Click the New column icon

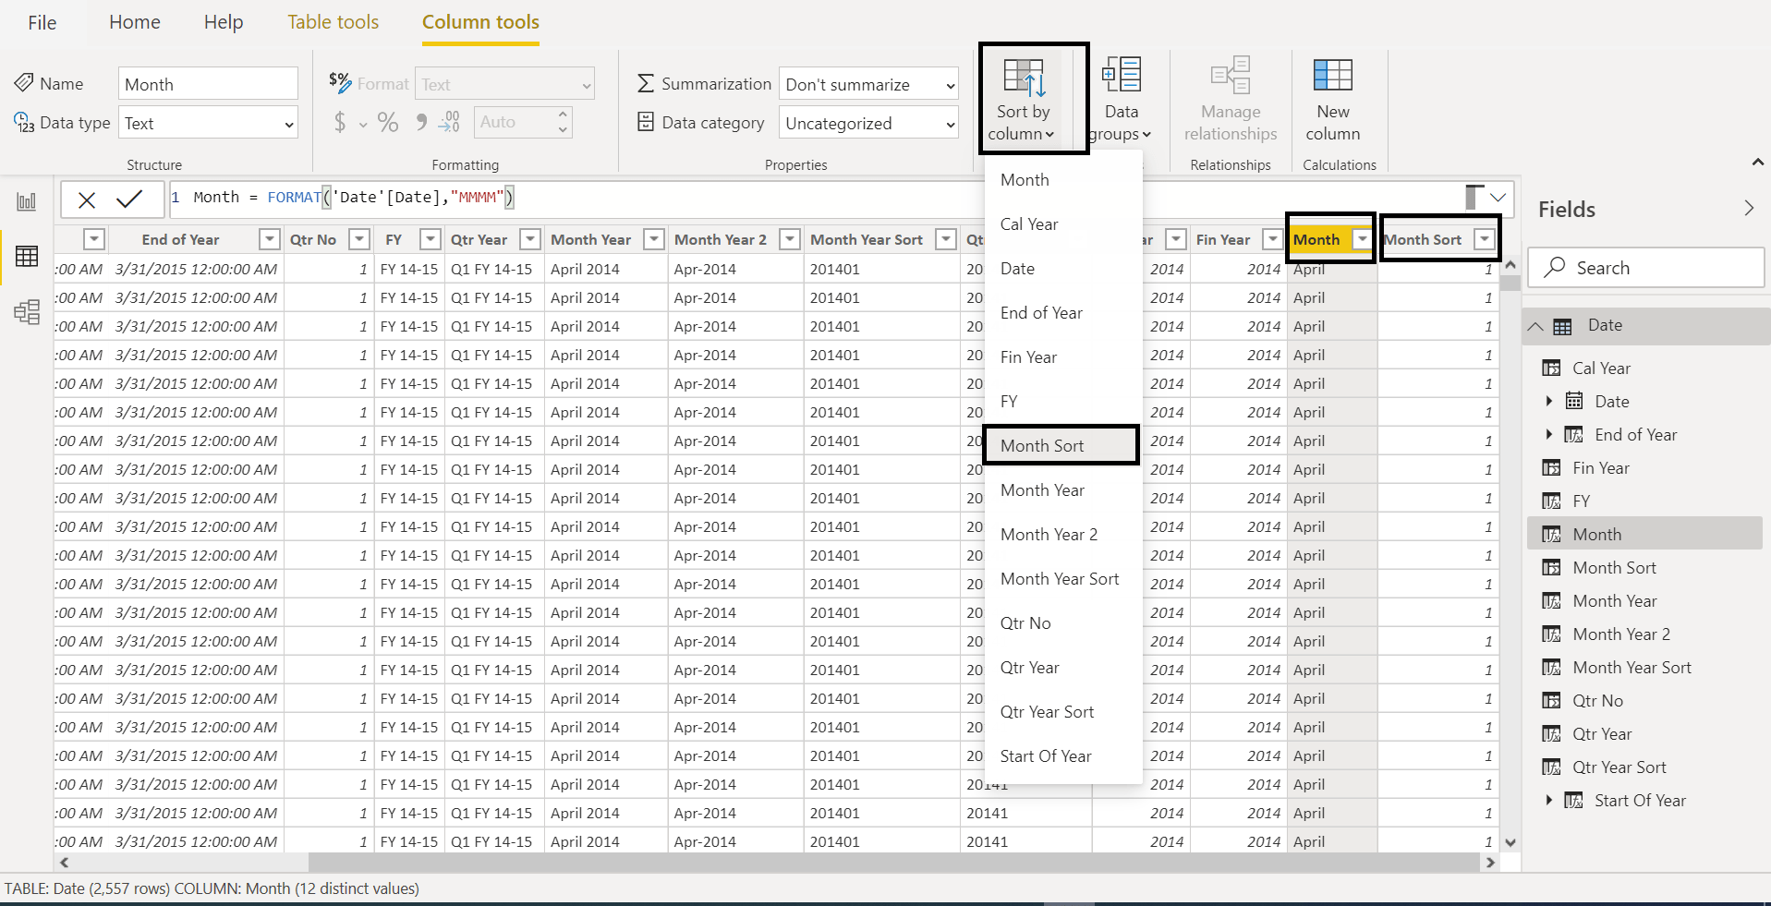click(1332, 98)
